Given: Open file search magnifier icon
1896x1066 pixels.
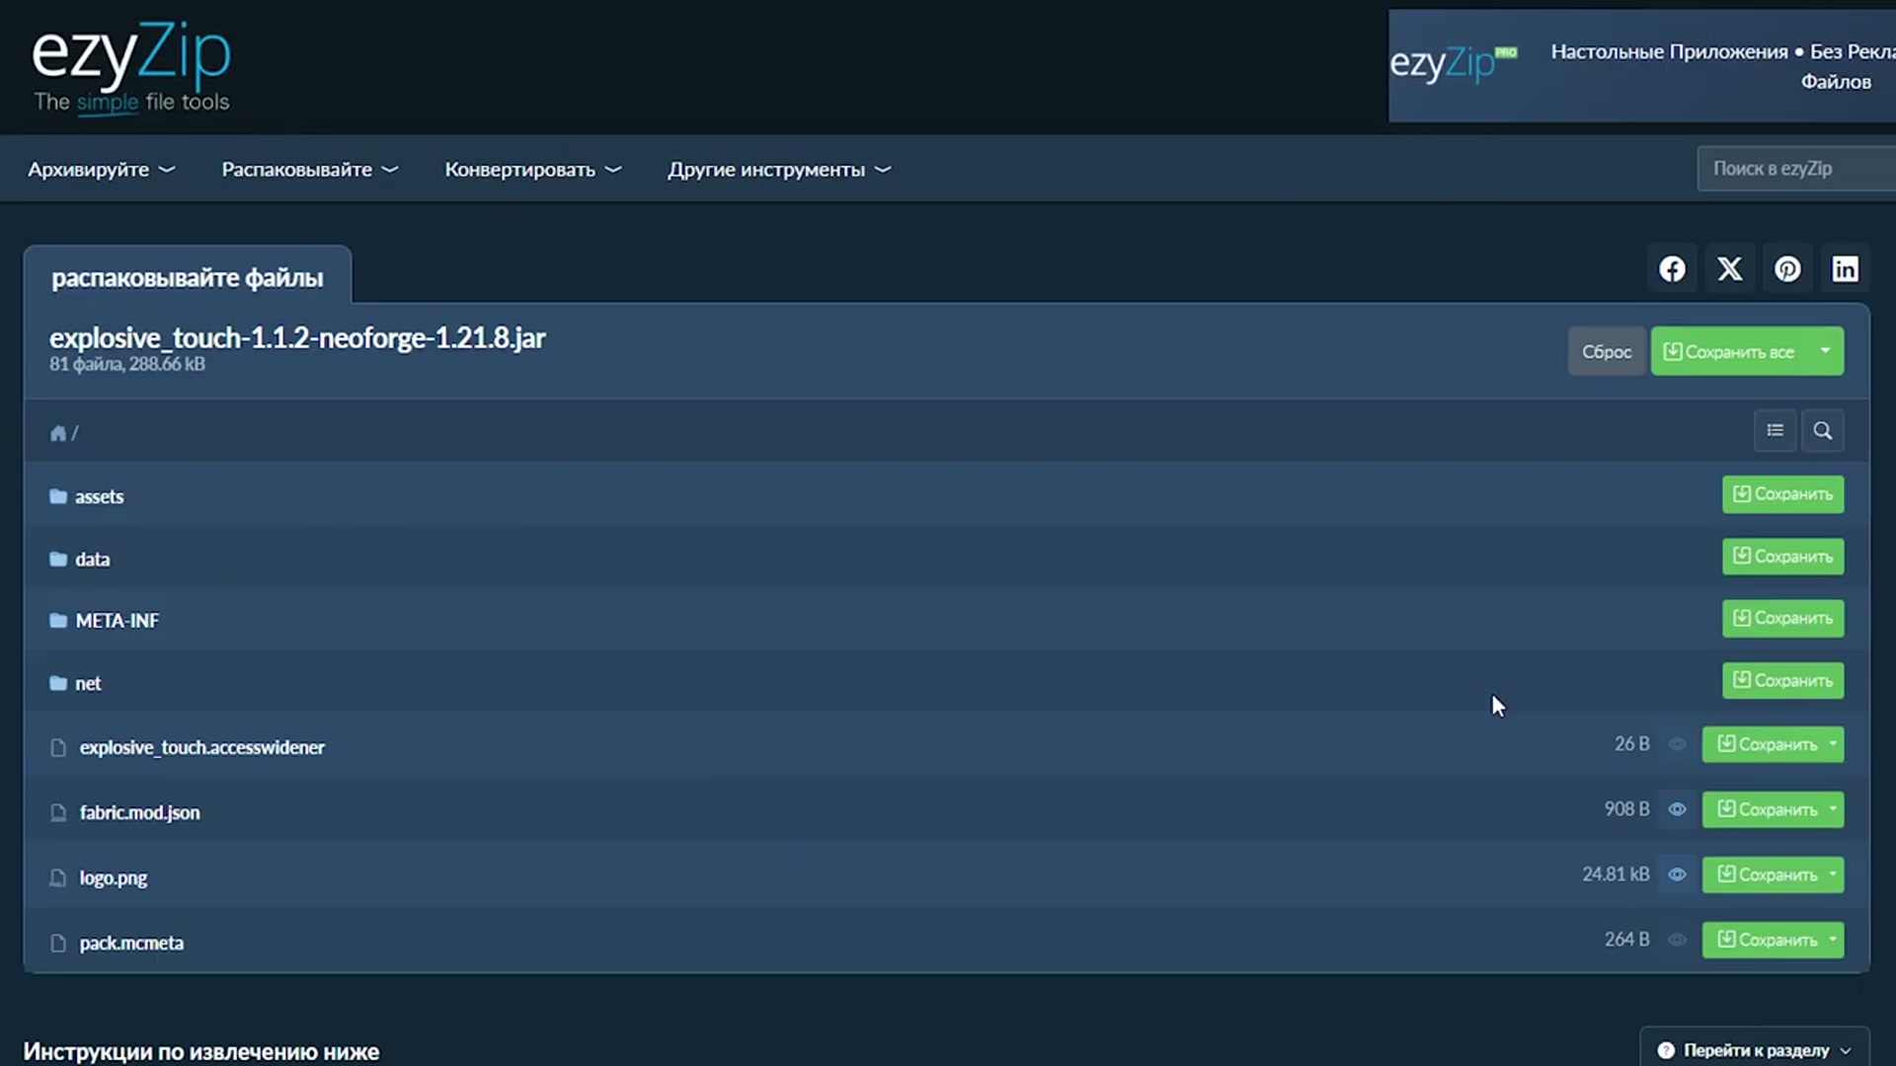Looking at the screenshot, I should click(x=1822, y=430).
